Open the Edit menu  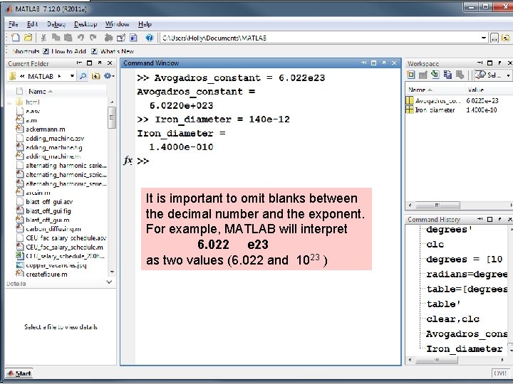coord(32,24)
